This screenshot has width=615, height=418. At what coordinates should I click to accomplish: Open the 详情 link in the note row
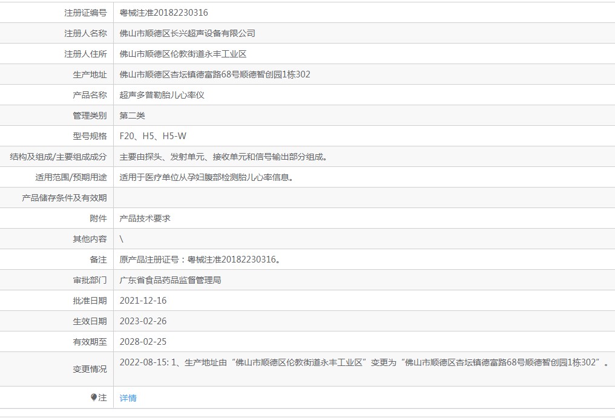pos(128,398)
